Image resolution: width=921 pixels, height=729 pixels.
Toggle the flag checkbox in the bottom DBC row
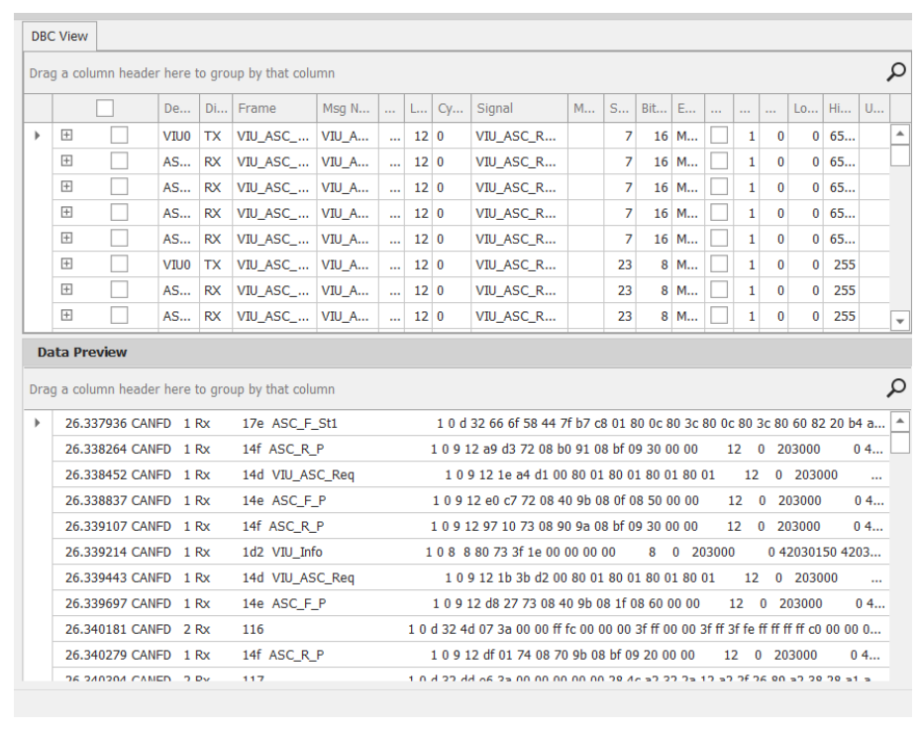pos(719,315)
